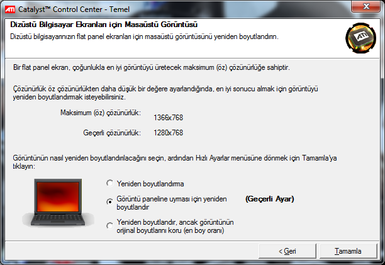The image size is (385, 265).
Task: Click the "(Geçerli Ayar)" current setting label
Action: tap(270, 199)
